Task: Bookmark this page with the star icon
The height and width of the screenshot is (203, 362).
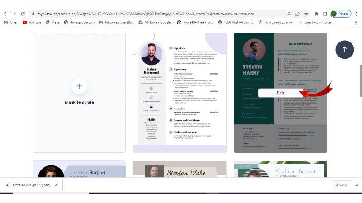Action: (x=306, y=14)
